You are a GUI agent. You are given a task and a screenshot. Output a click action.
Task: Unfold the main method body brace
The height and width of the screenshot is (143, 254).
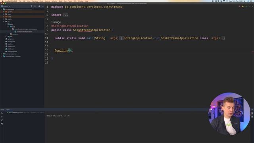pos(121,38)
